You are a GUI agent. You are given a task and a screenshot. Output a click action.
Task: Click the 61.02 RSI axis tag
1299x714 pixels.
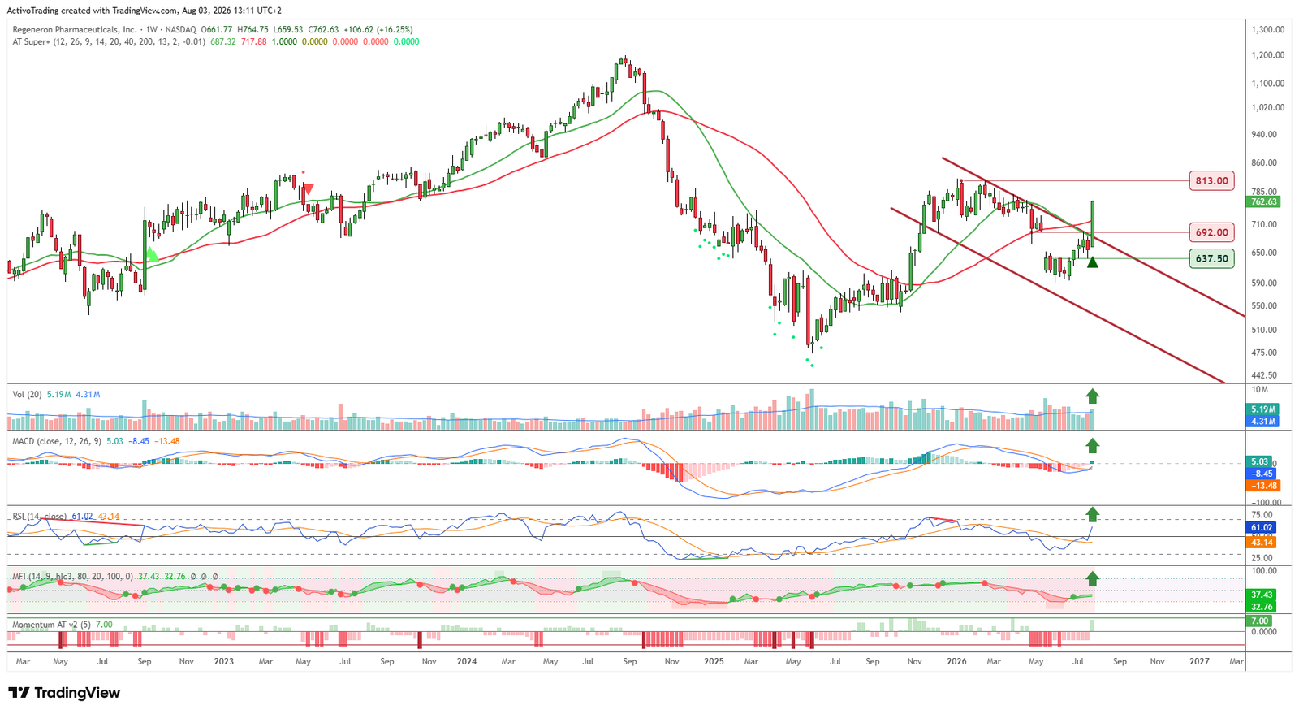[1260, 527]
